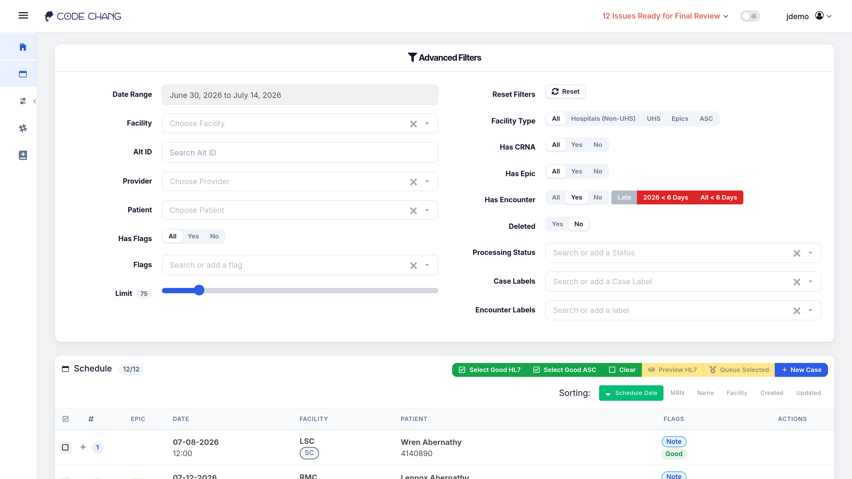Set Has Flags to No

tap(214, 236)
